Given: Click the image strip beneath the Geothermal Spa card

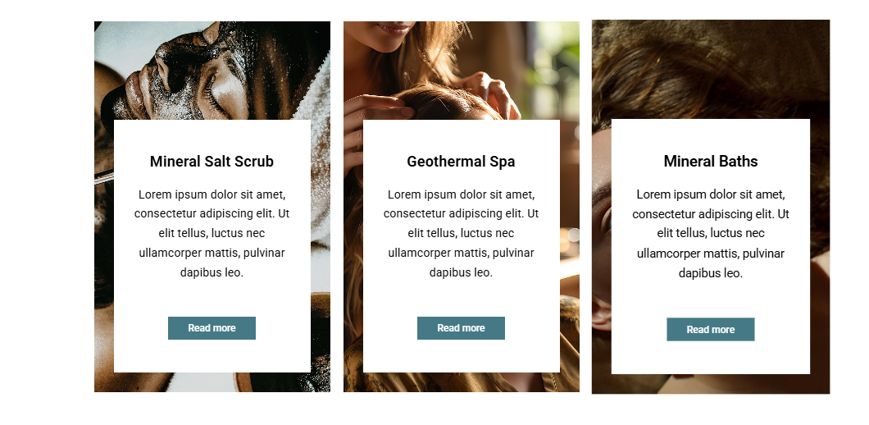Looking at the screenshot, I should pyautogui.click(x=461, y=382).
